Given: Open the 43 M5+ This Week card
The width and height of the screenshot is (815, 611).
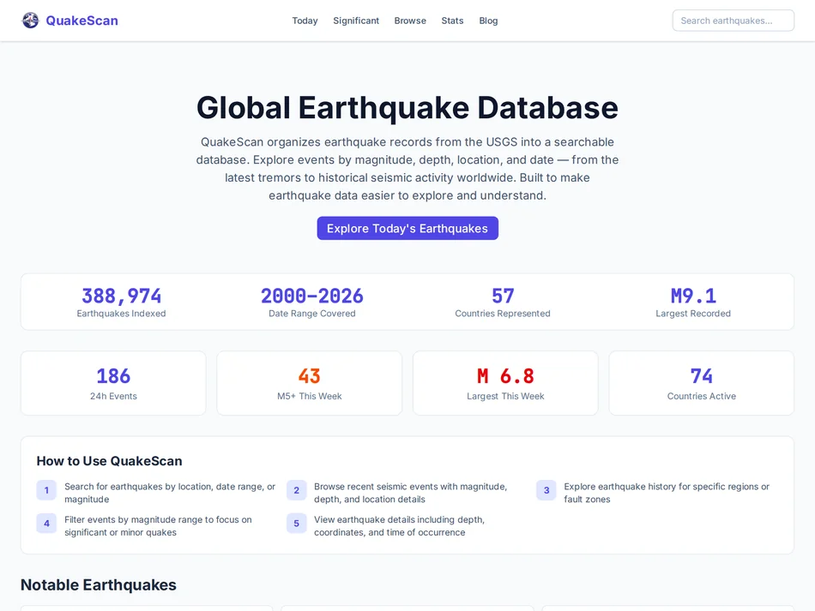Looking at the screenshot, I should pos(309,383).
